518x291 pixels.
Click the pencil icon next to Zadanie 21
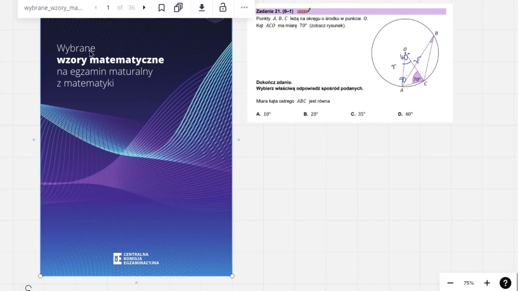click(x=304, y=11)
